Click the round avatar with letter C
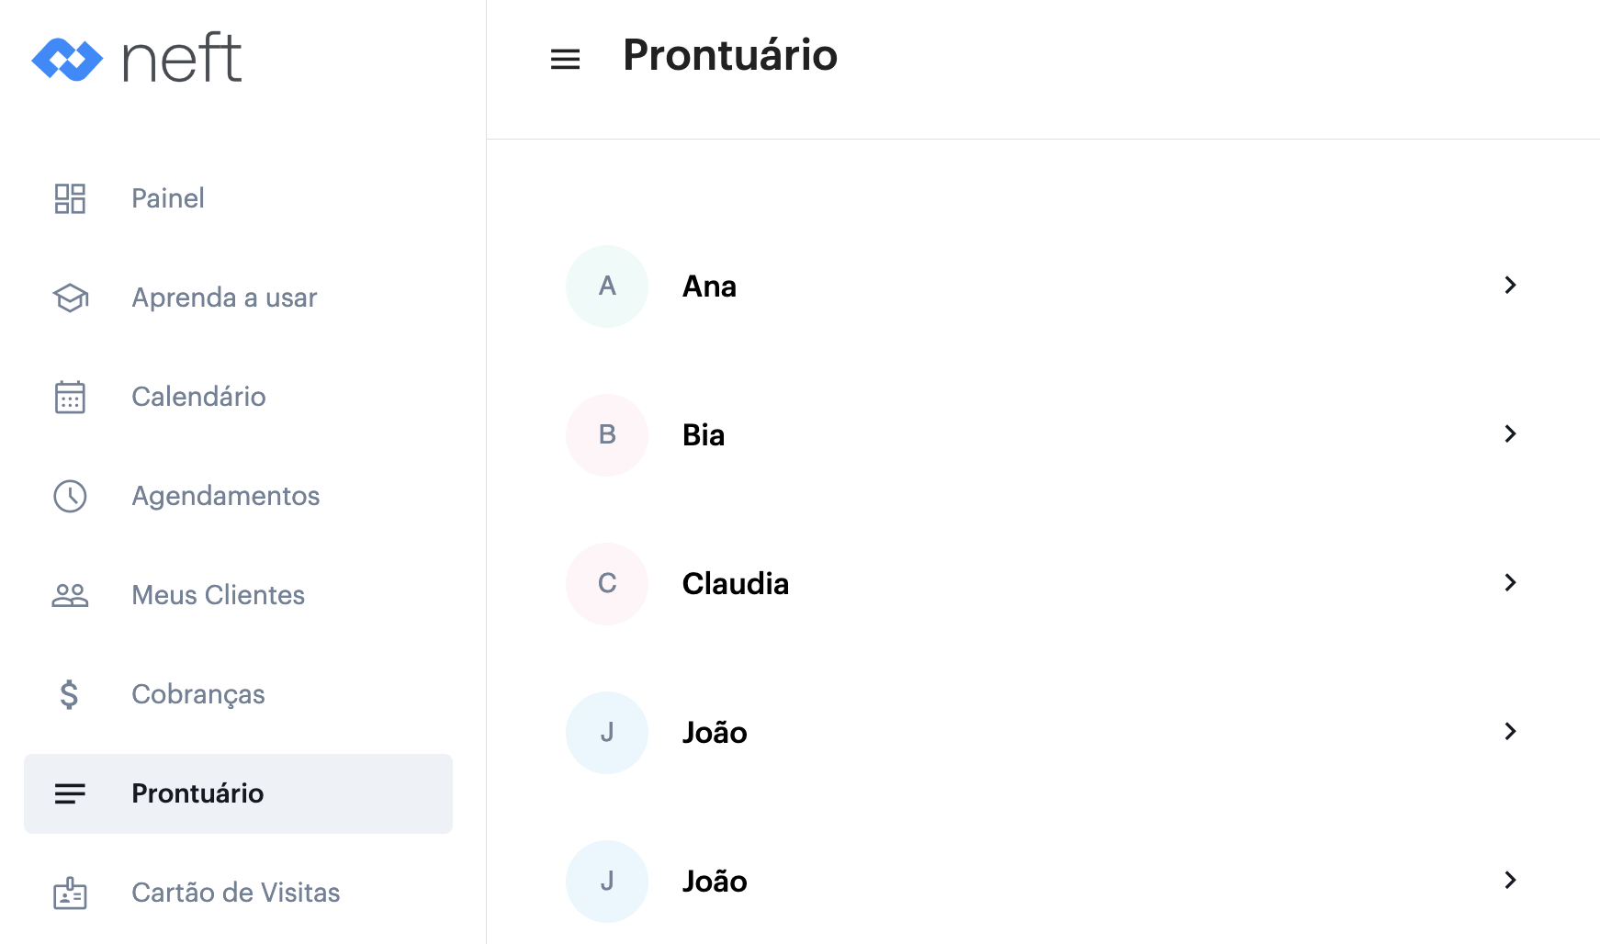Image resolution: width=1600 pixels, height=944 pixels. coord(607,584)
